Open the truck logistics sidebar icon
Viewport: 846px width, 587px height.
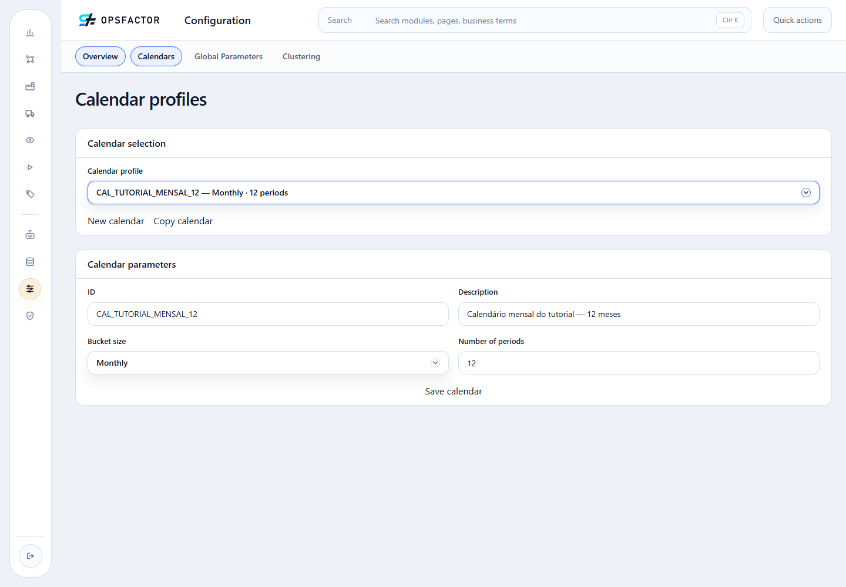click(x=30, y=113)
